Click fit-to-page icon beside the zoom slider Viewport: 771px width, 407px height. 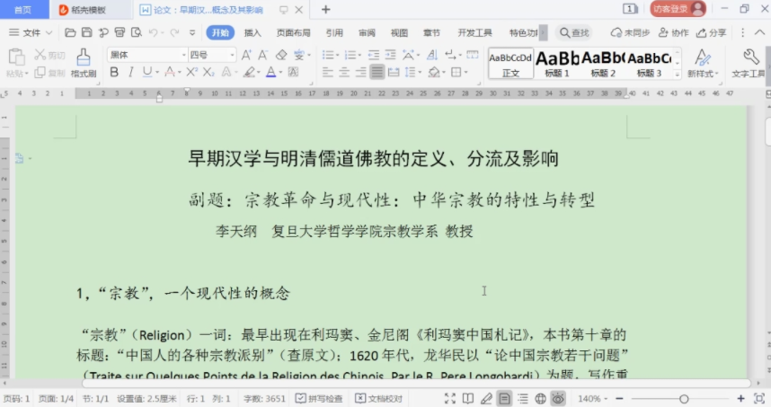point(759,398)
